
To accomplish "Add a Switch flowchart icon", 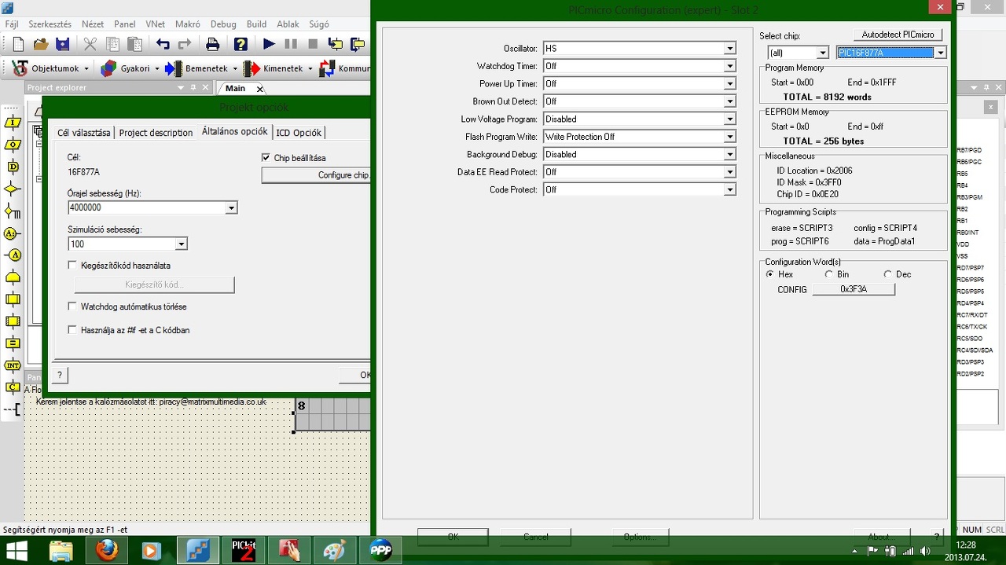I will tap(13, 211).
